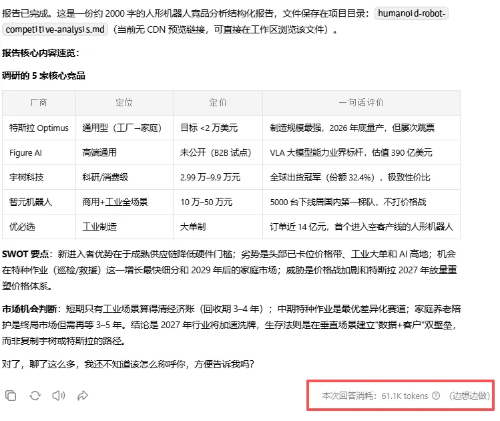Click the (边想边做) mode label
The width and height of the screenshot is (500, 421).
[469, 396]
